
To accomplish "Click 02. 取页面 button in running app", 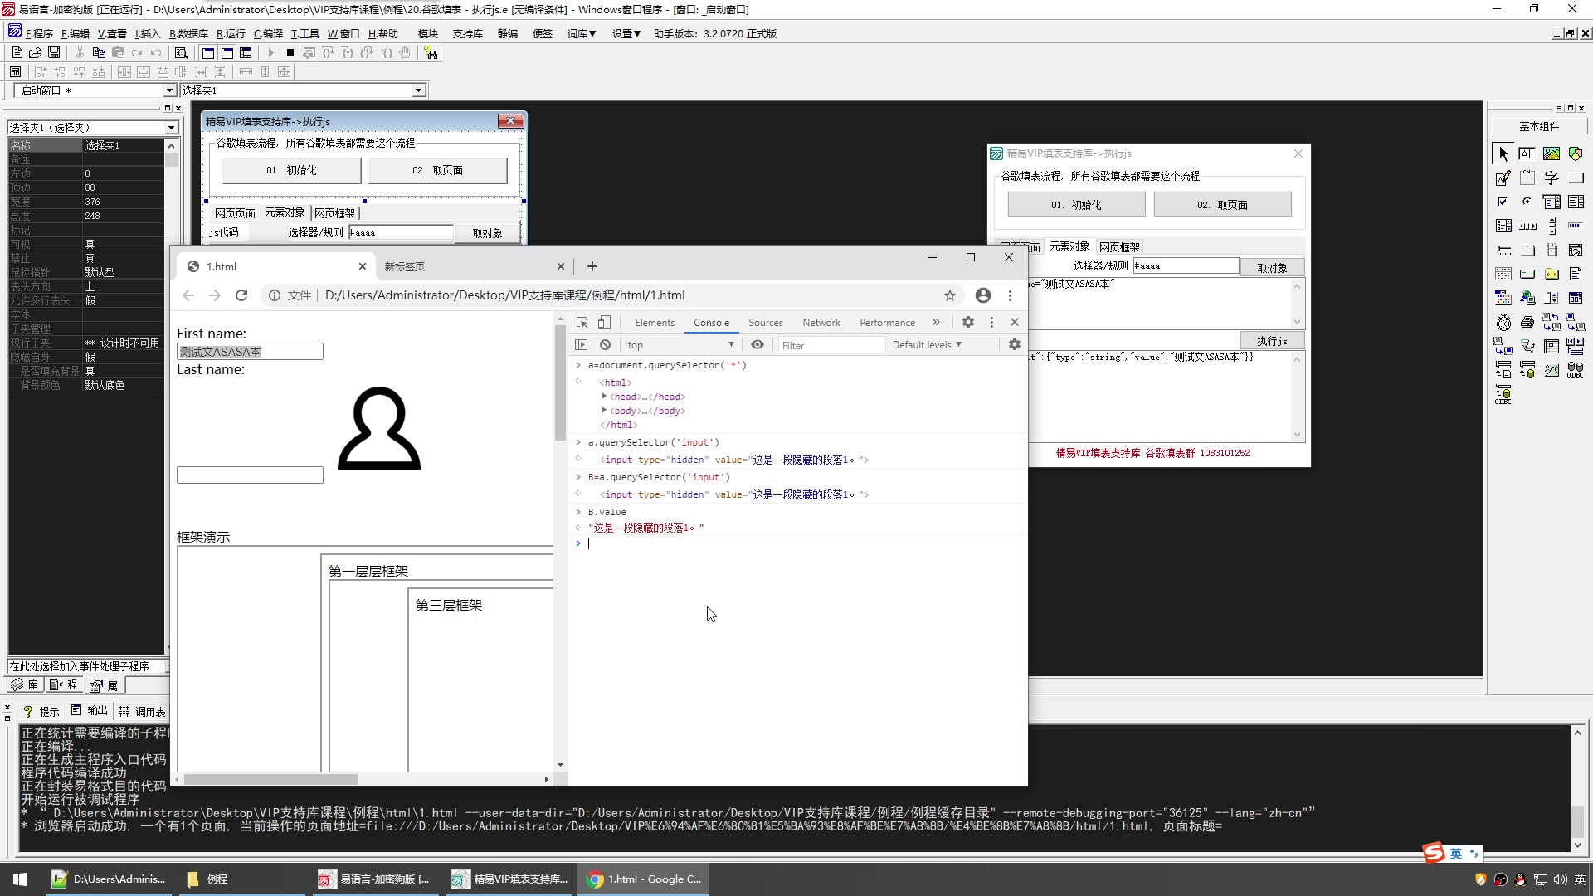I will pyautogui.click(x=1222, y=205).
